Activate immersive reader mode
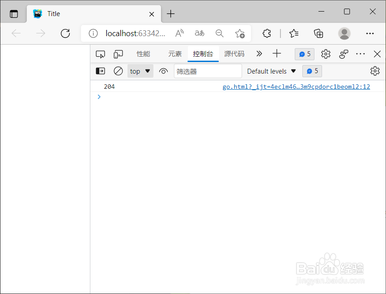The image size is (386, 294). [199, 33]
